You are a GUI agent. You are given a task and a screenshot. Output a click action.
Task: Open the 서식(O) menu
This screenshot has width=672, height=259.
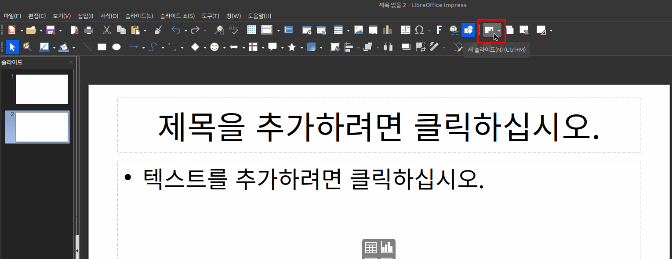pyautogui.click(x=109, y=16)
